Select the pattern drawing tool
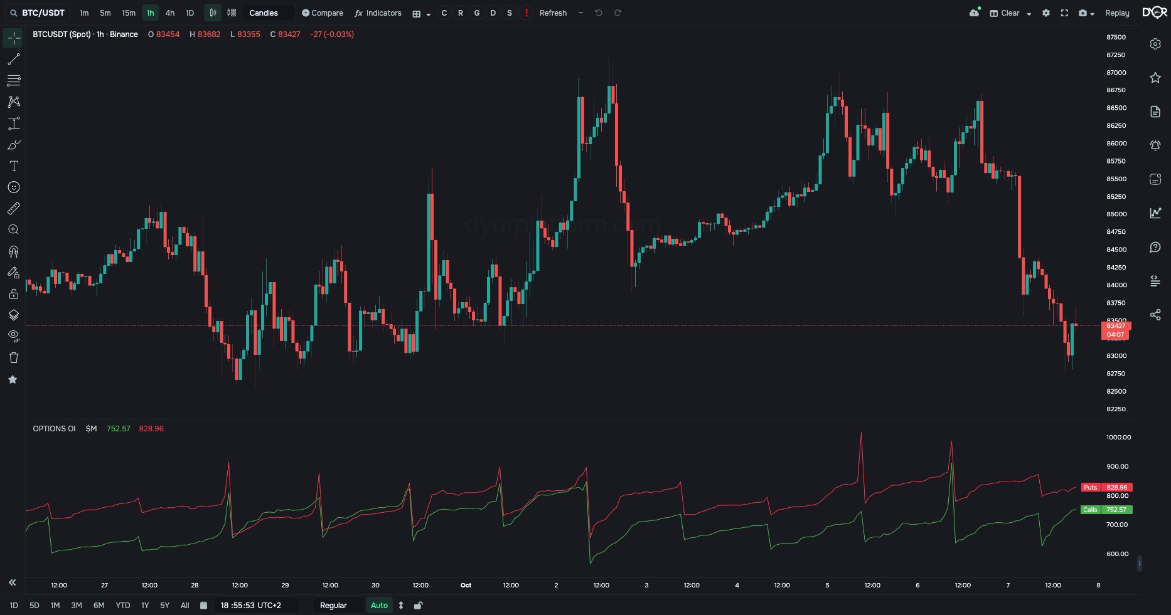The image size is (1171, 615). [13, 102]
